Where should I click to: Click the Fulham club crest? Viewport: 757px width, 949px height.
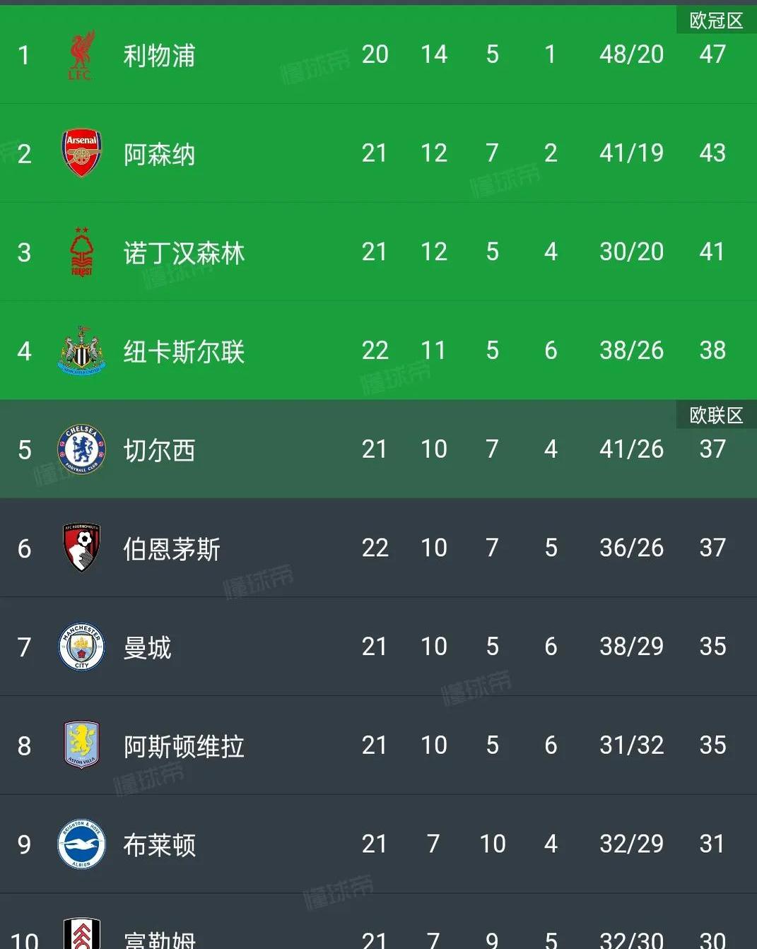pyautogui.click(x=81, y=934)
